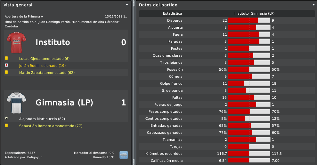Select Lucas Ojeda amonestado event link
Viewport: 317px width, 165px height.
44,59
